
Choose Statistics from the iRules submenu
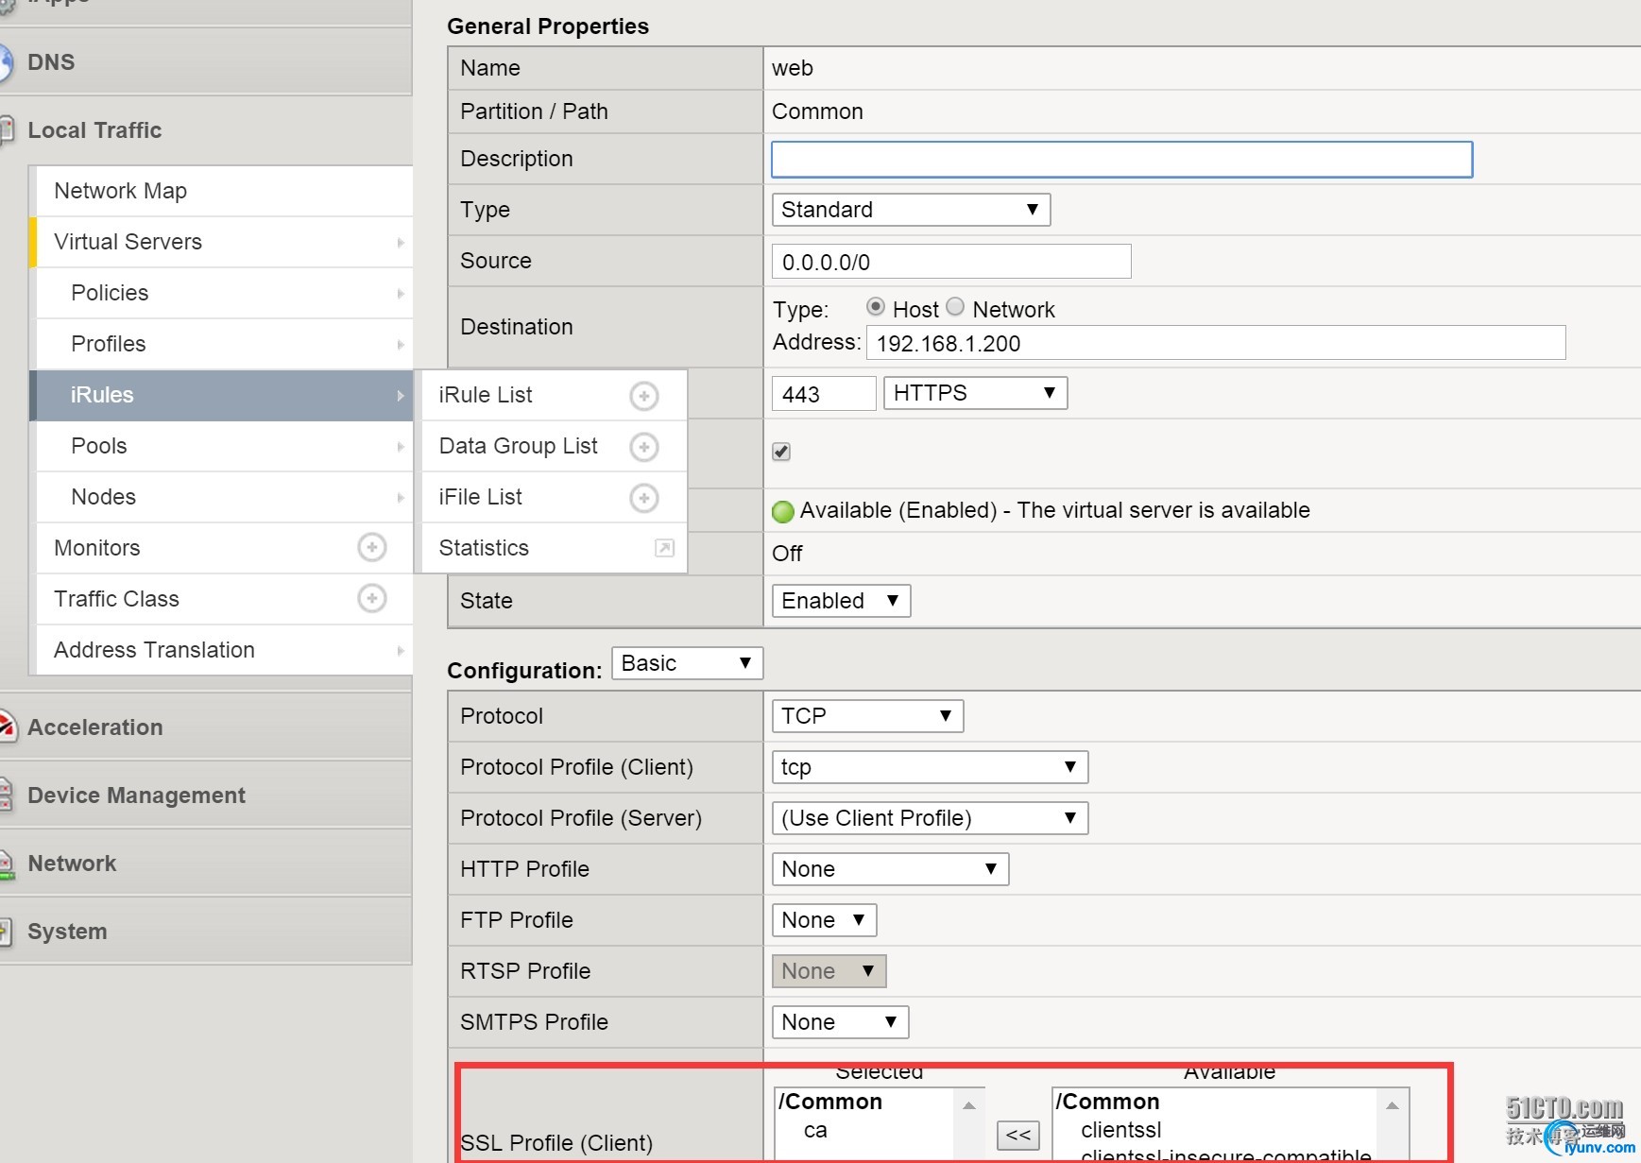pos(555,548)
